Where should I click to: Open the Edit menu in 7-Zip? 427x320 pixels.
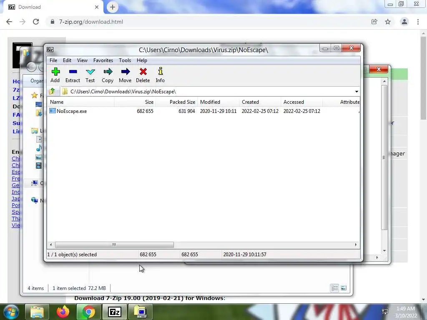pos(67,60)
